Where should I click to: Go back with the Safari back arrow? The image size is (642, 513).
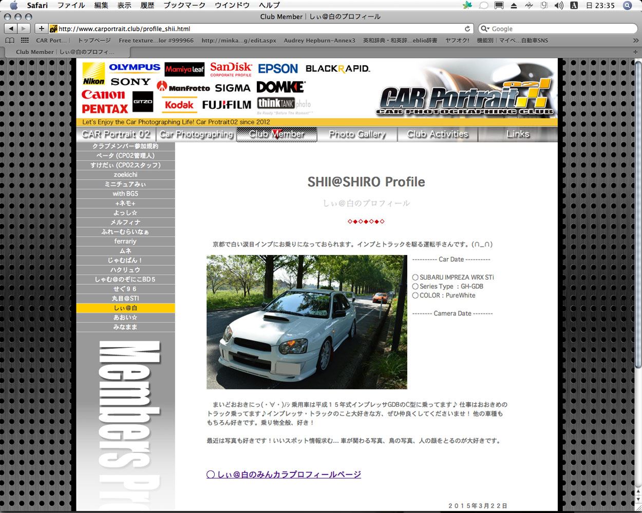tap(11, 29)
